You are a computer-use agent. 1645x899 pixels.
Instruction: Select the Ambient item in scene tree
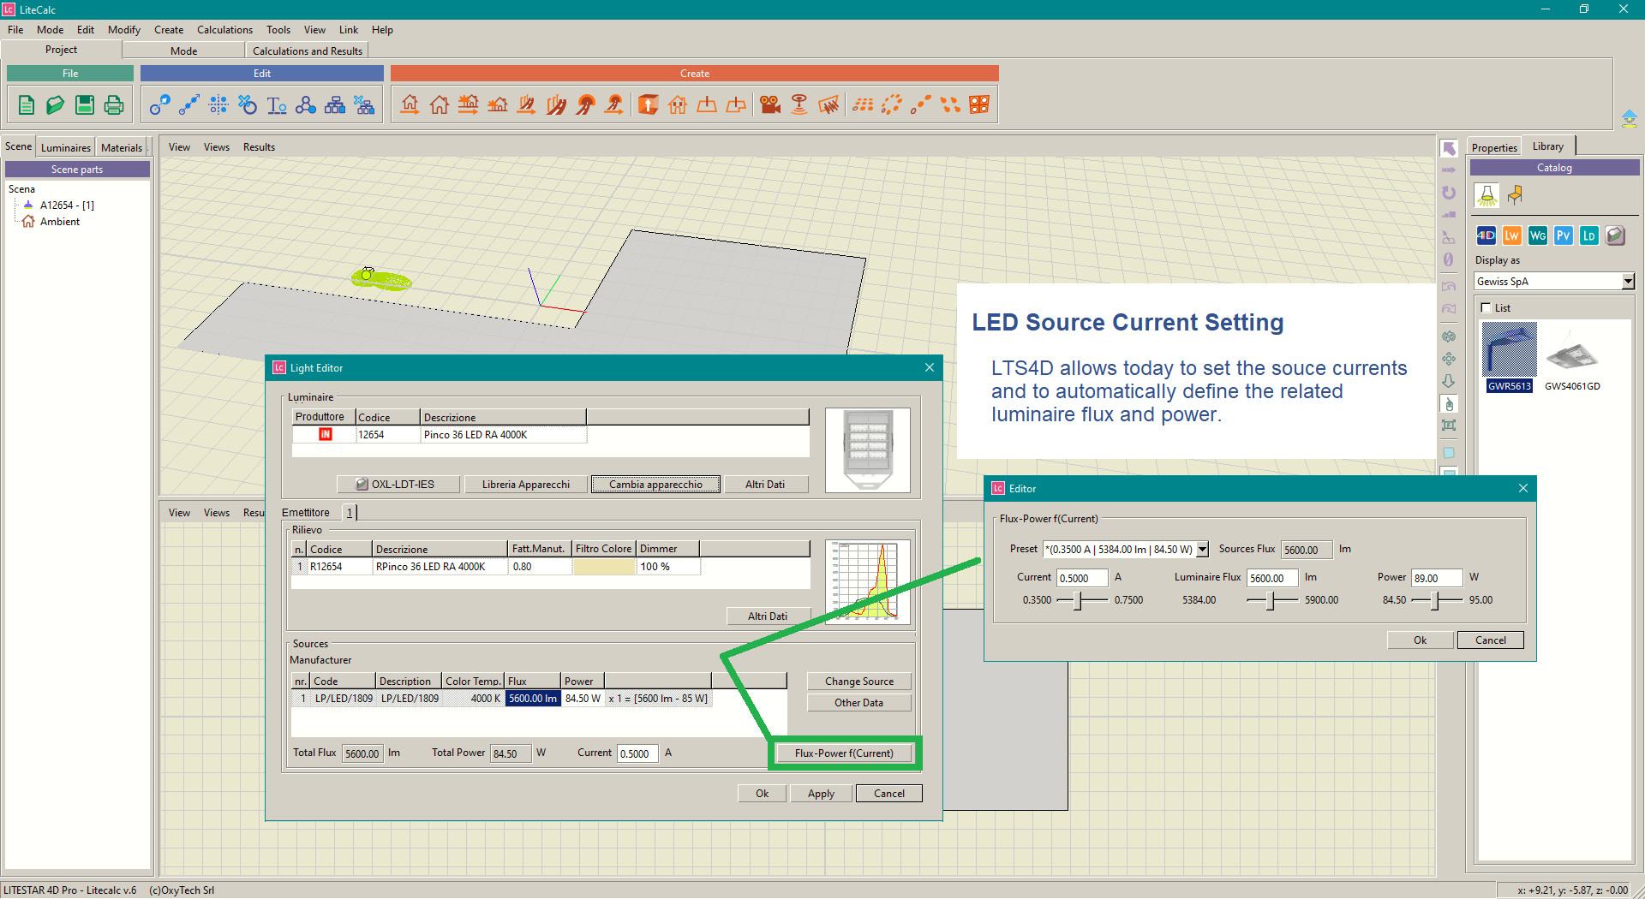tap(59, 222)
